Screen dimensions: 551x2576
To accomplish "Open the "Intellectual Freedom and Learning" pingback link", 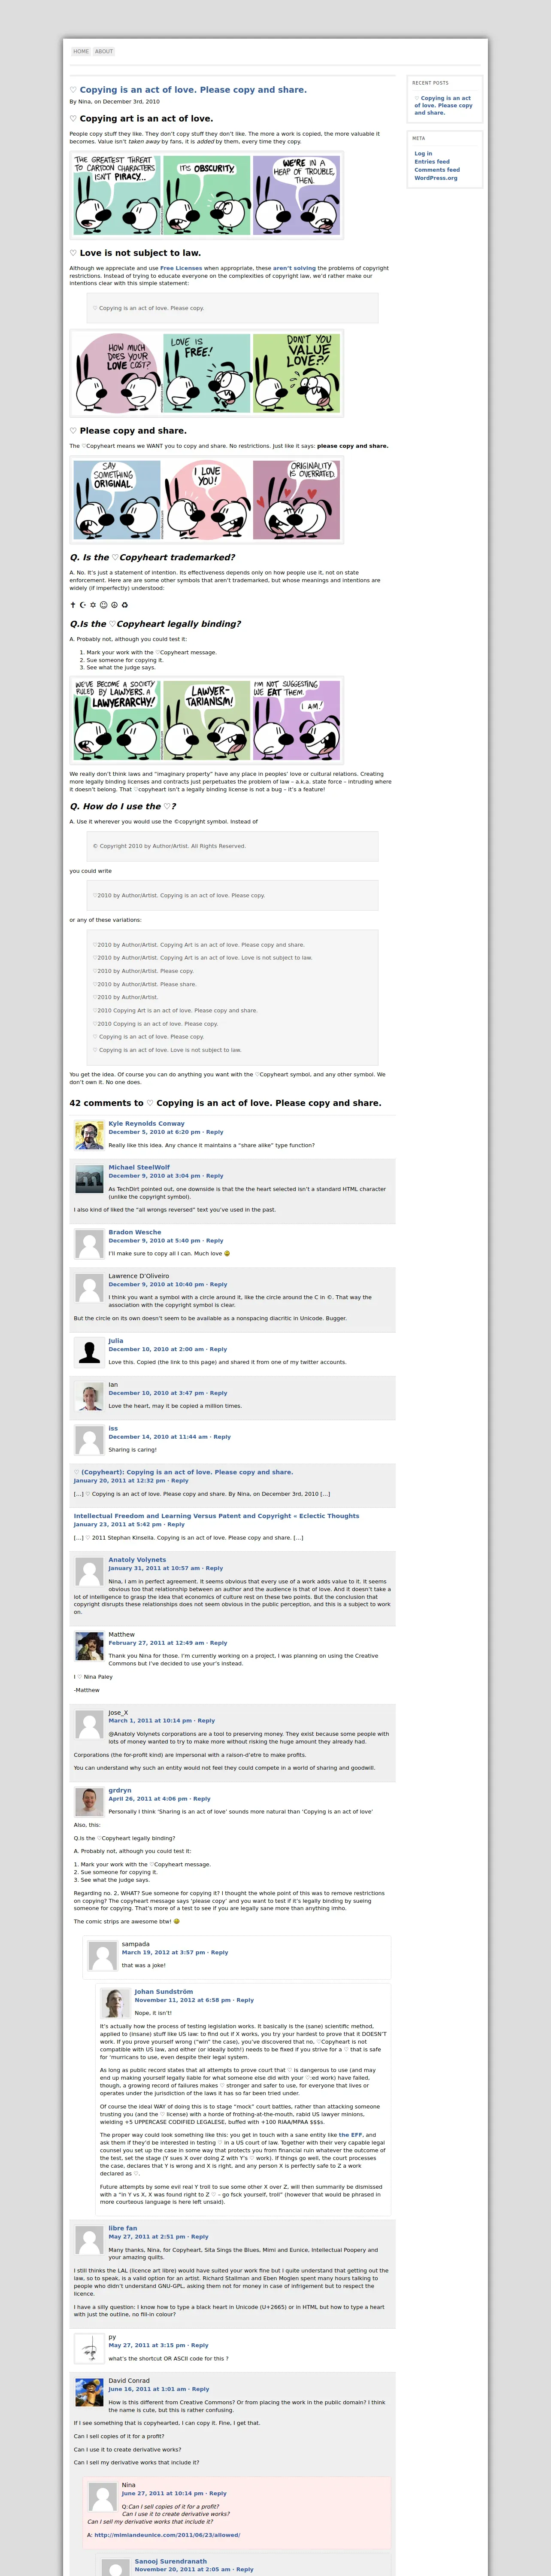I will pos(216,1516).
